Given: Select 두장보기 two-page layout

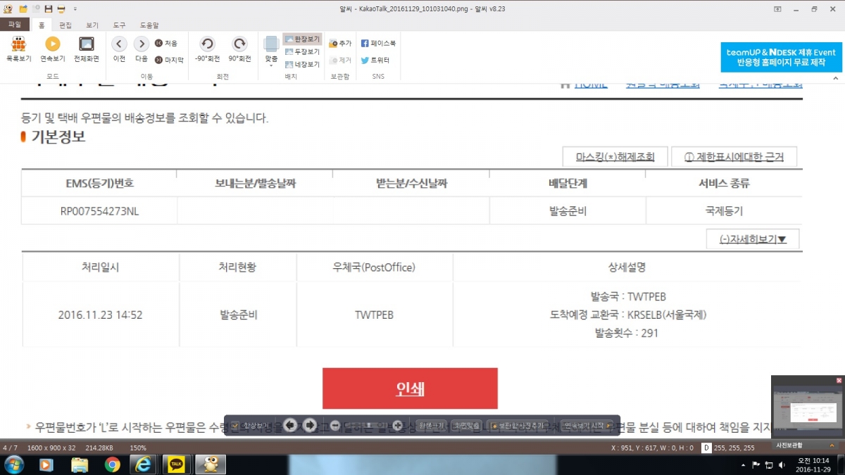Looking at the screenshot, I should (302, 51).
